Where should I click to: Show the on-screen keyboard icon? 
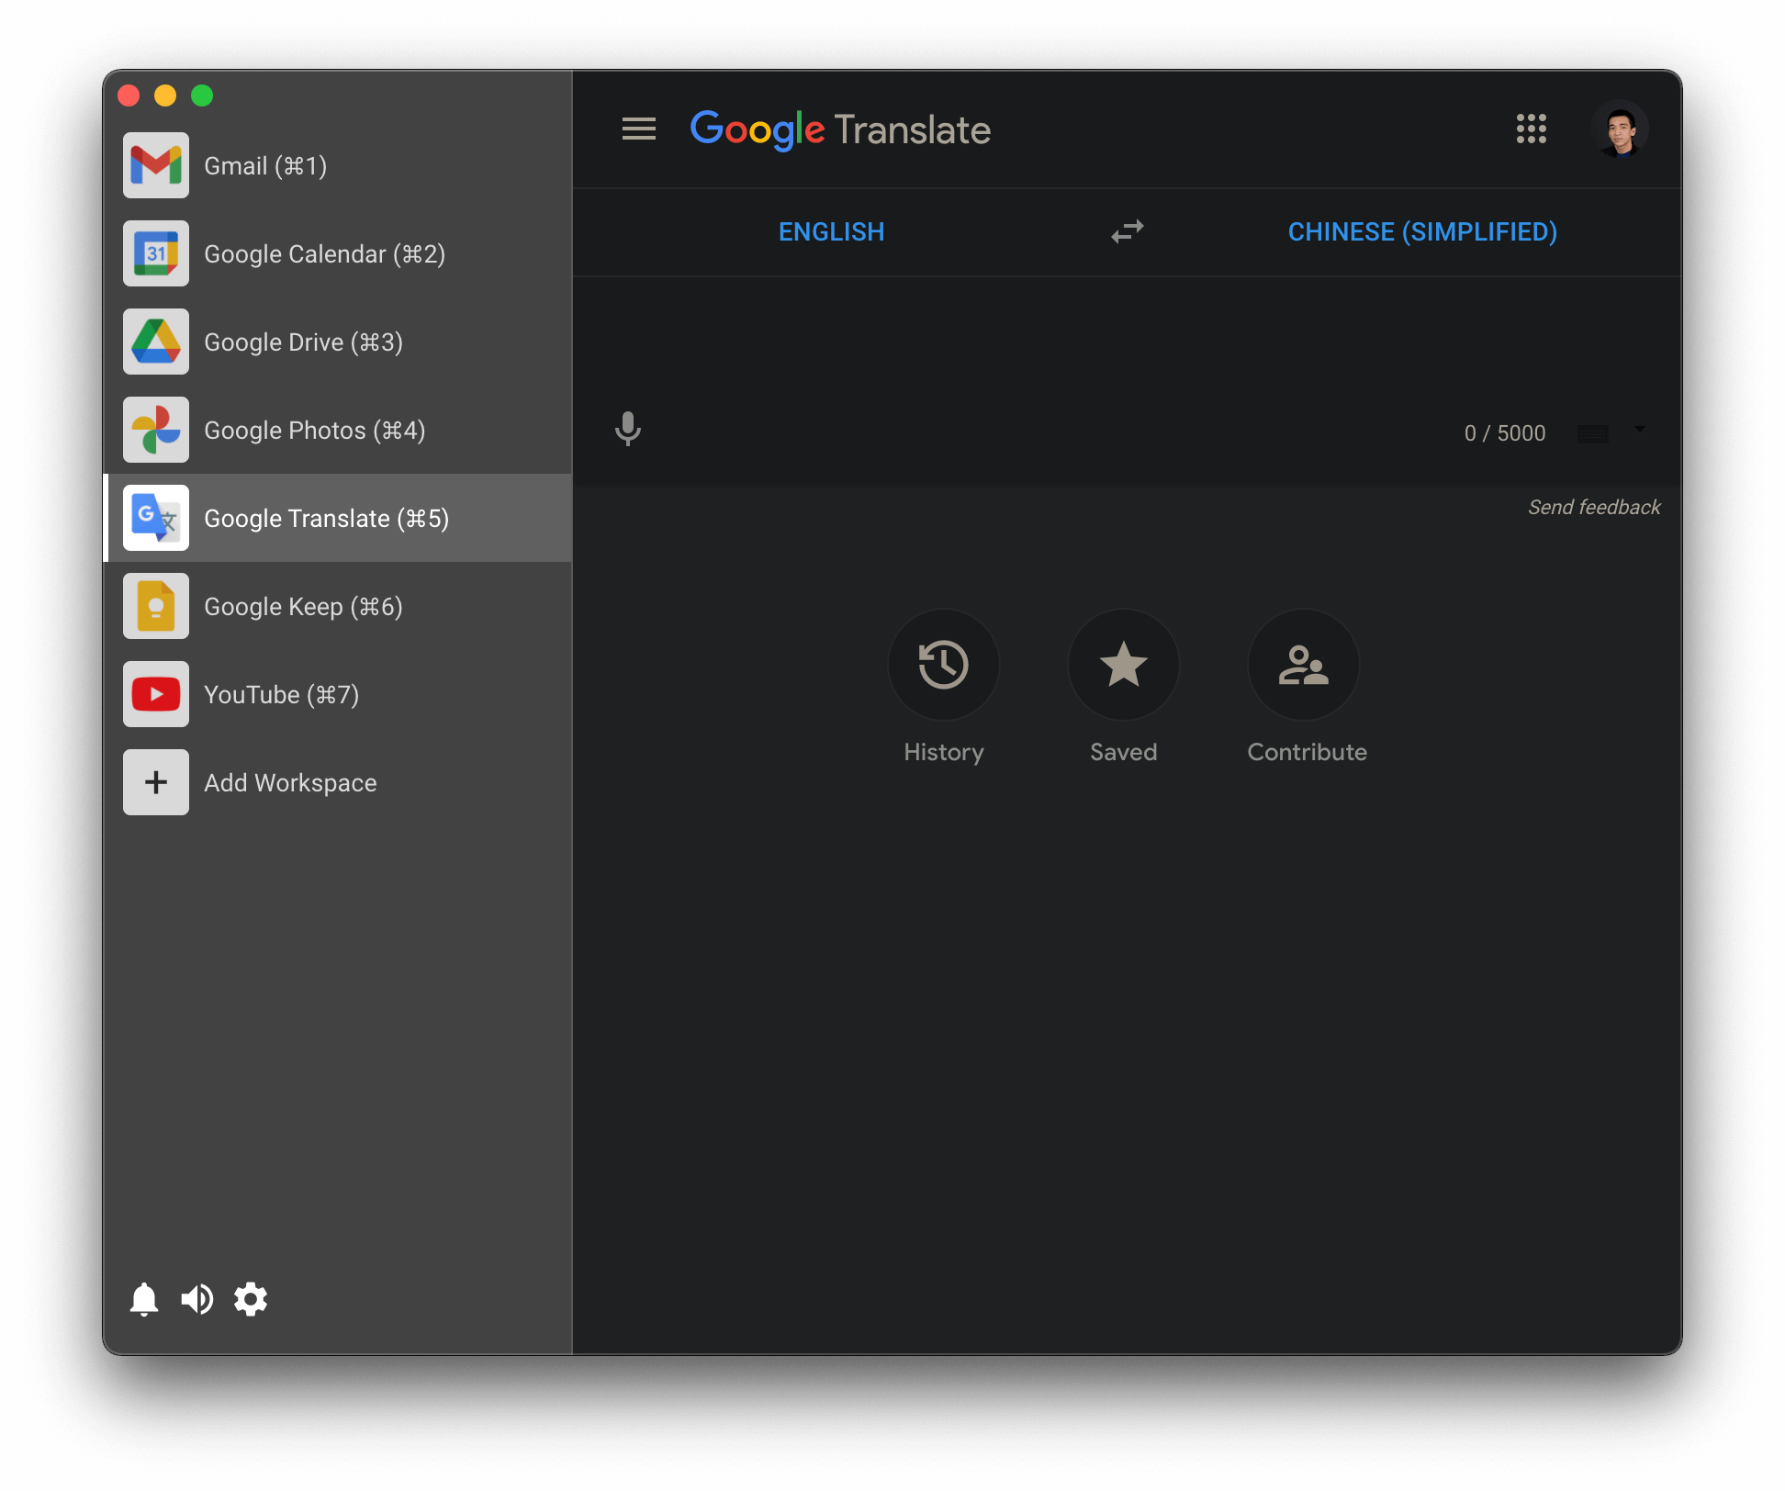click(x=1593, y=433)
